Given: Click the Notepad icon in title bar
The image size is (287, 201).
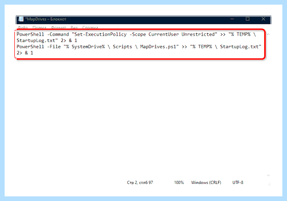Looking at the screenshot, I should click(21, 19).
